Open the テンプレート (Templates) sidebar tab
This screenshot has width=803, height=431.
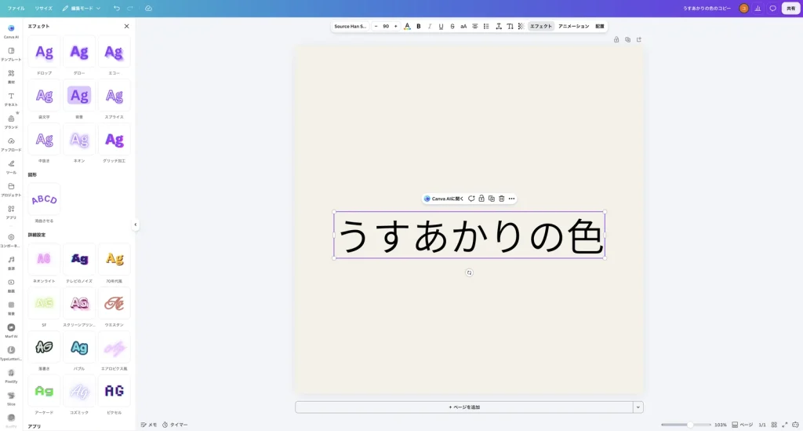point(11,53)
